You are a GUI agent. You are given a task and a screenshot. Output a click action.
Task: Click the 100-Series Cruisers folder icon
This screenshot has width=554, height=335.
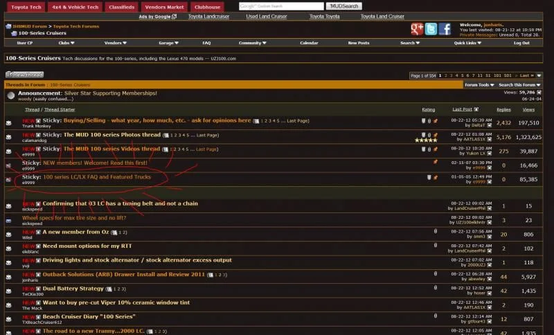tap(14, 33)
